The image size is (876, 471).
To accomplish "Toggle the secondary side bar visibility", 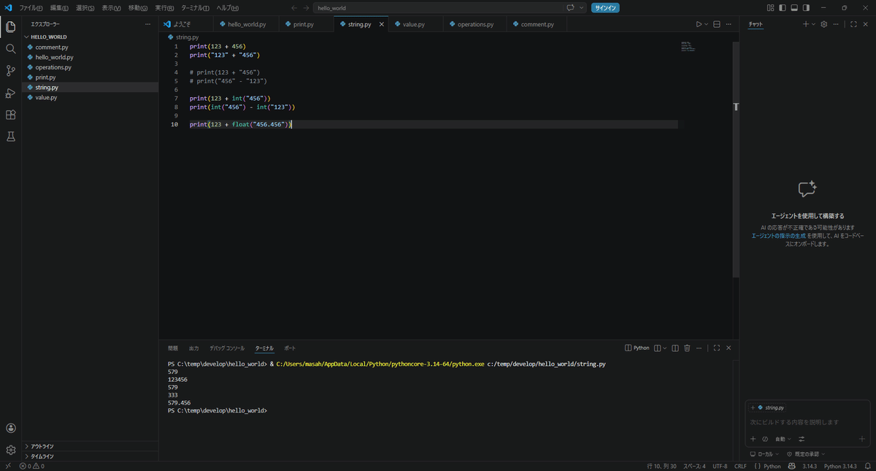I will pos(806,8).
